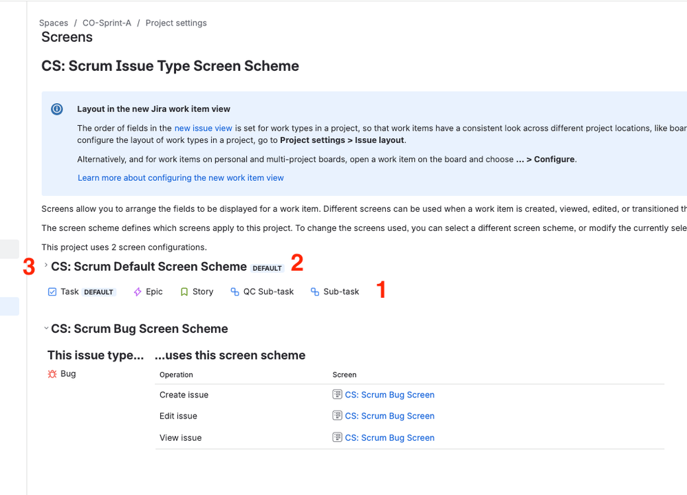Image resolution: width=687 pixels, height=495 pixels.
Task: Click the Sub-task icon beside the Sub-task label
Action: 314,291
